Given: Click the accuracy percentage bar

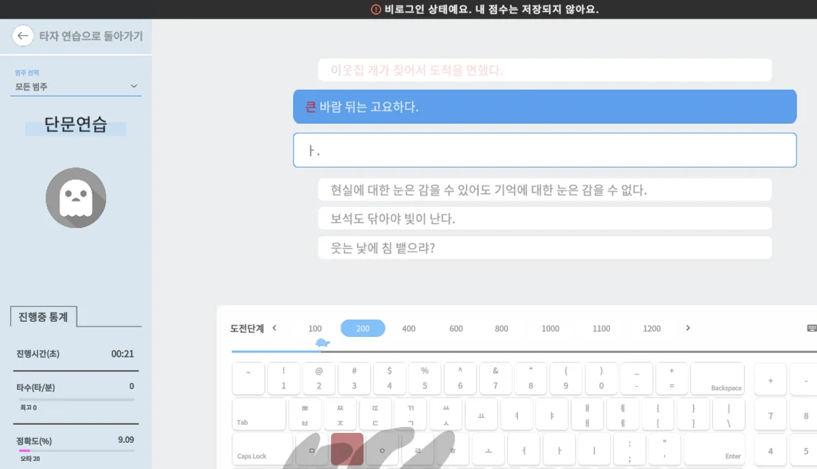Looking at the screenshot, I should click(76, 451).
